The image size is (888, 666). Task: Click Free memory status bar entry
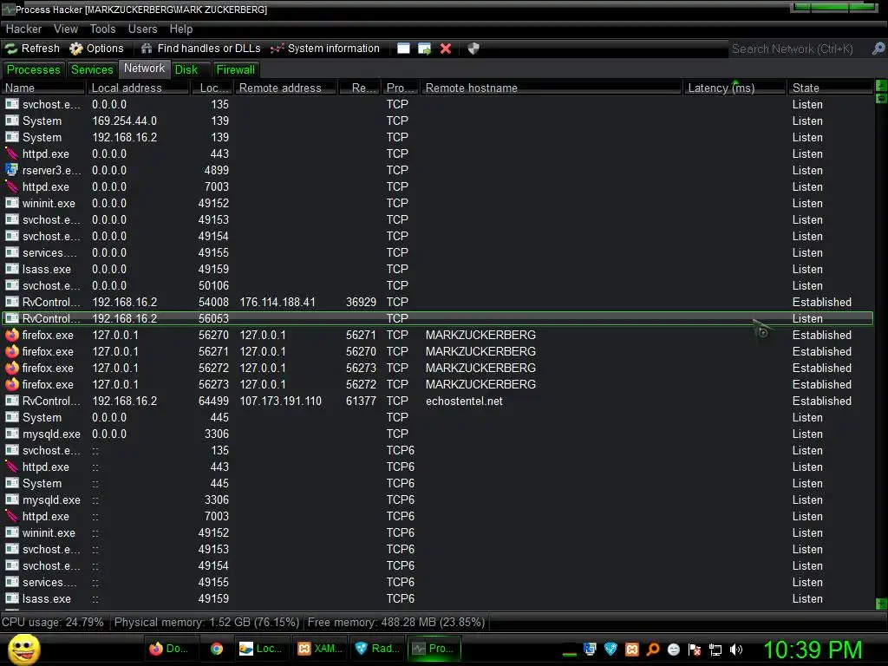[x=395, y=622]
